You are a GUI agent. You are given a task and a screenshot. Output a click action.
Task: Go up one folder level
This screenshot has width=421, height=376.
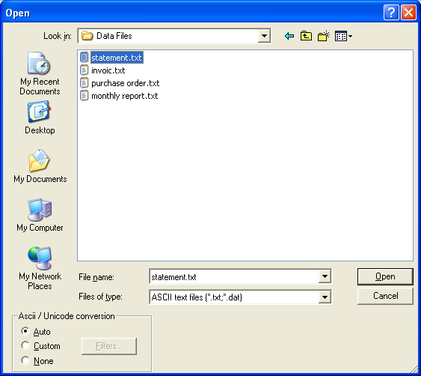[x=306, y=36]
